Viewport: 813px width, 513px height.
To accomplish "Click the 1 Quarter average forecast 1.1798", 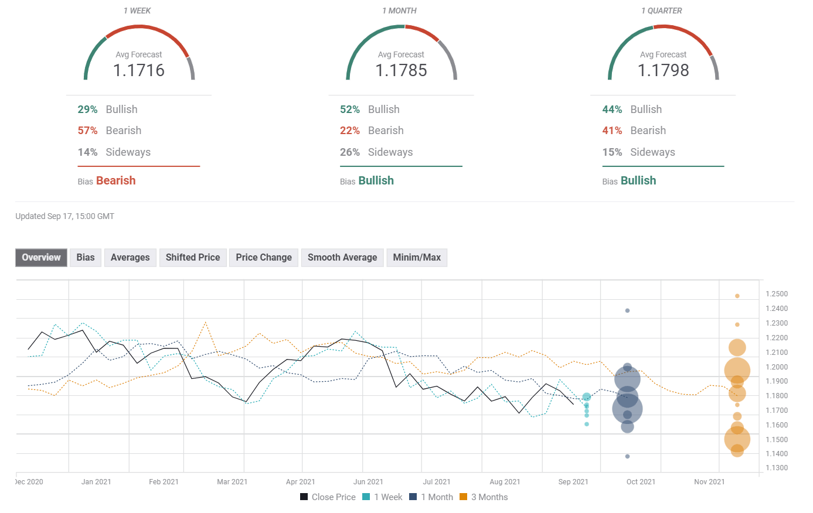I will coord(663,70).
